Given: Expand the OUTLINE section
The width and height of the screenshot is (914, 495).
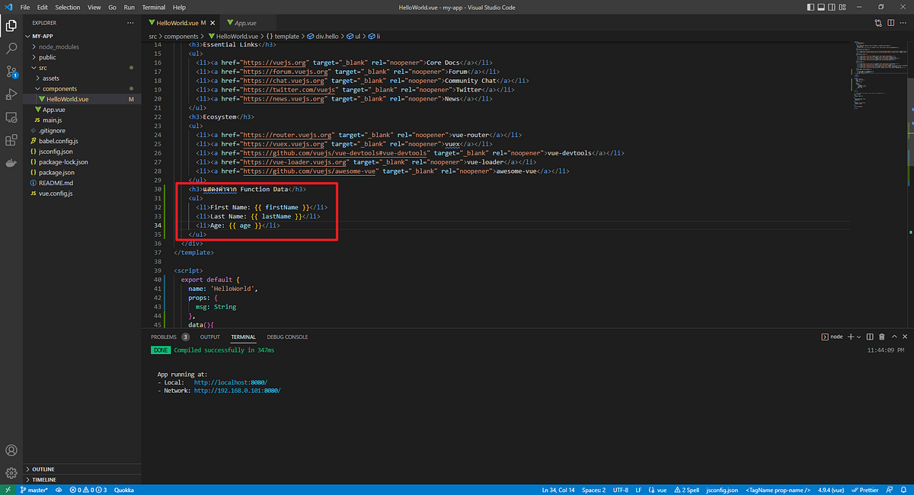Looking at the screenshot, I should (43, 469).
